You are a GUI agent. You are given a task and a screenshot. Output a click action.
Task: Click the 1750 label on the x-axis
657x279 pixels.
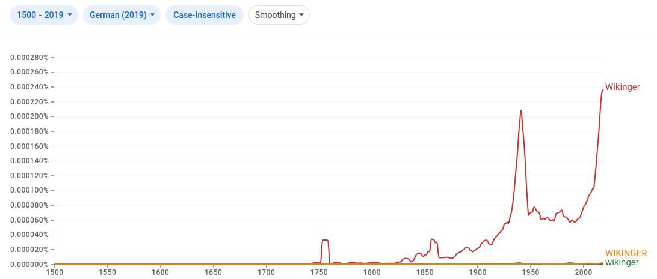(x=319, y=272)
